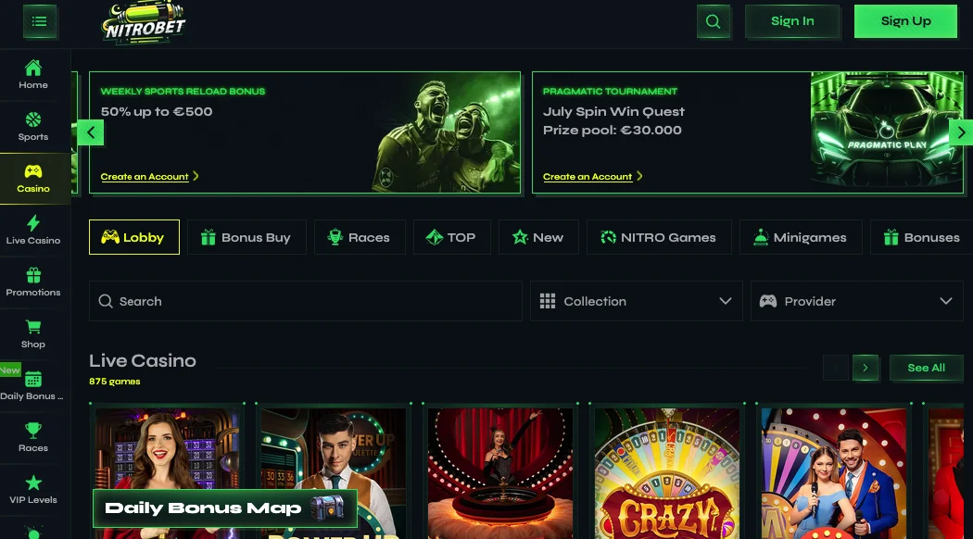973x539 pixels.
Task: Open the hamburger menu icon
Action: [x=40, y=21]
